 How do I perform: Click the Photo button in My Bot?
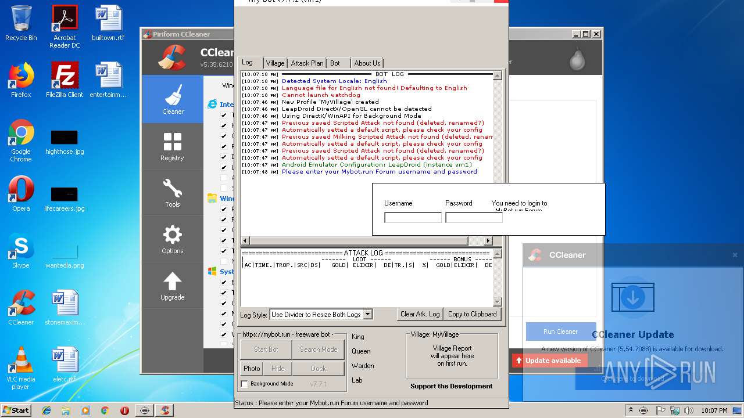tap(252, 369)
